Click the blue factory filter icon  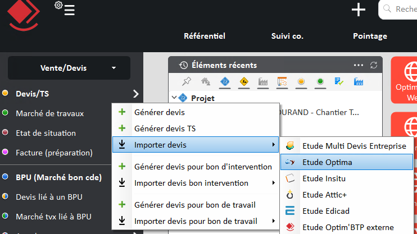coord(359,81)
